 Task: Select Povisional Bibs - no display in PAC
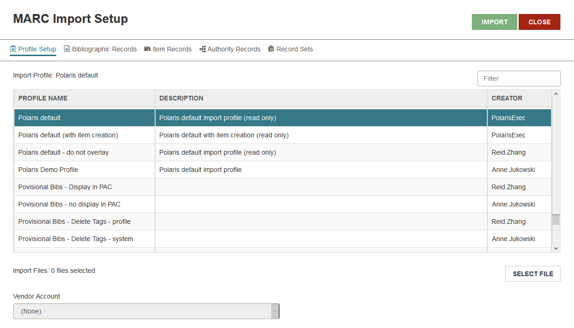pyautogui.click(x=283, y=204)
